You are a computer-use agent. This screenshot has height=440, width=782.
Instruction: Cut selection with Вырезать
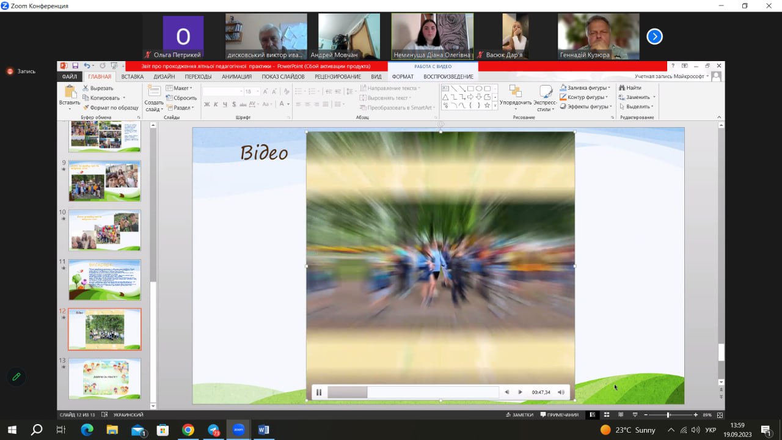(98, 88)
